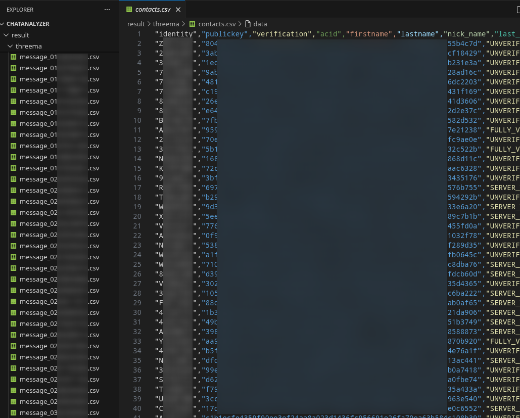Image resolution: width=520 pixels, height=418 pixels.
Task: Click the result breadcrumb segment
Action: coord(136,24)
